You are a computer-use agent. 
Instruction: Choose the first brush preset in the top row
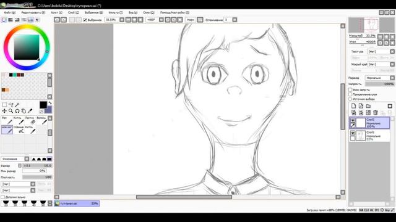7,120
